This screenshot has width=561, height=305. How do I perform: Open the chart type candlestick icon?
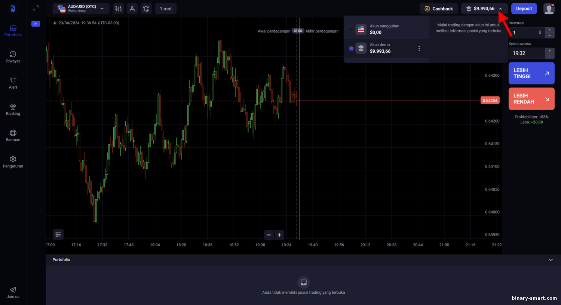tap(118, 9)
